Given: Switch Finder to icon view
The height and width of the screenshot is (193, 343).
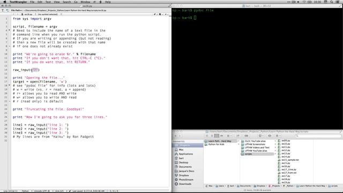Looking at the screenshot, I should pos(207,136).
